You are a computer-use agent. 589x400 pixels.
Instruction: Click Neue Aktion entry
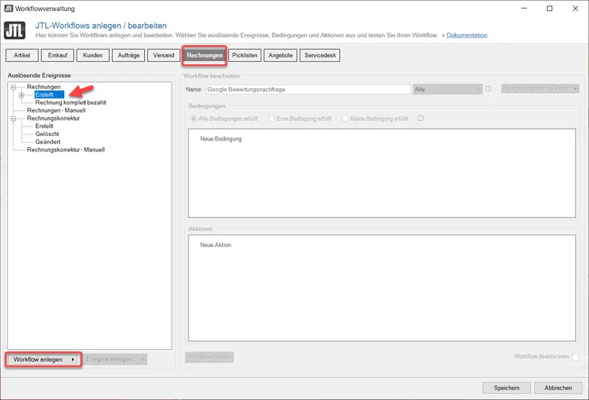click(216, 245)
